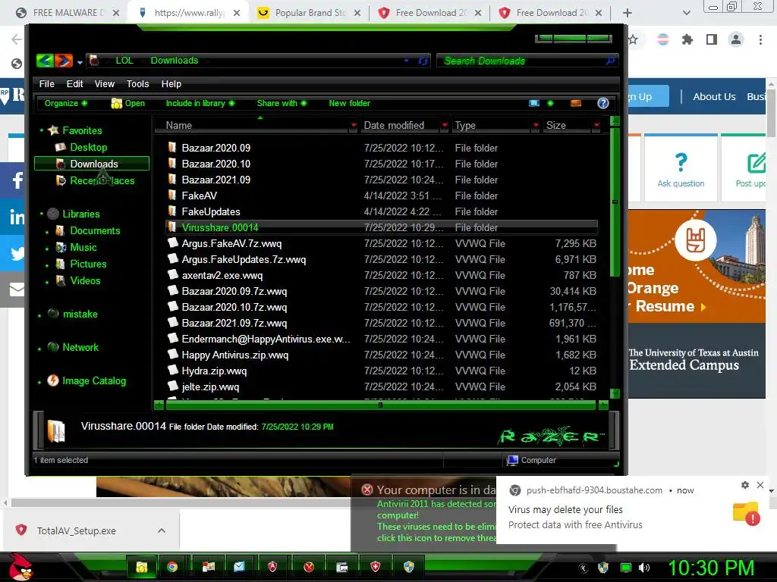Viewport: 777px width, 582px height.
Task: Select Desktop under Favorites
Action: tap(88, 147)
